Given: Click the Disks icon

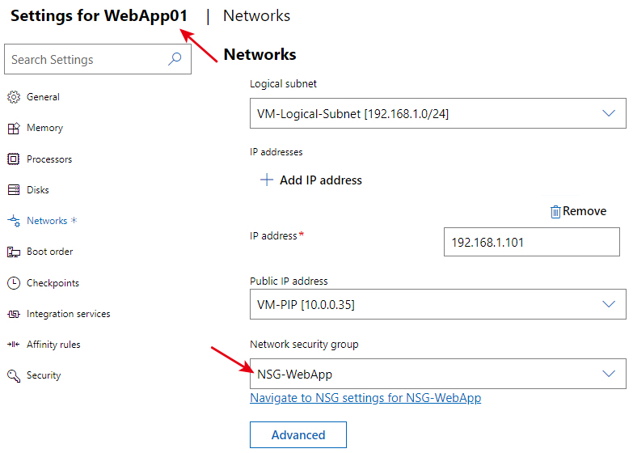Looking at the screenshot, I should 14,190.
